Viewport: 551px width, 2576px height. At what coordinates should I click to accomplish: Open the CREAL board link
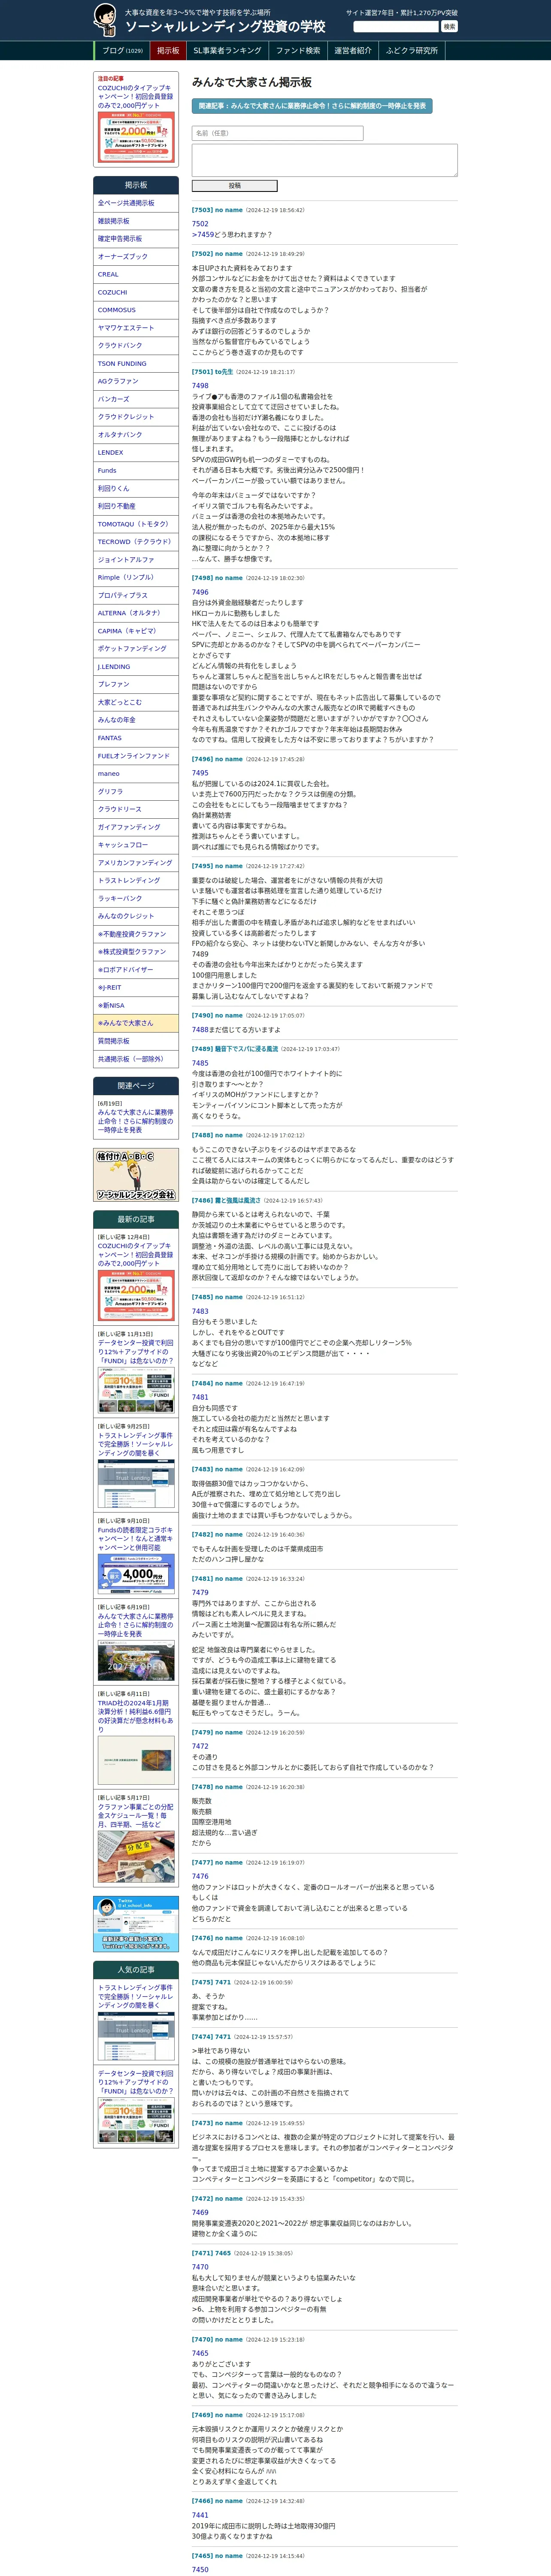click(x=136, y=274)
